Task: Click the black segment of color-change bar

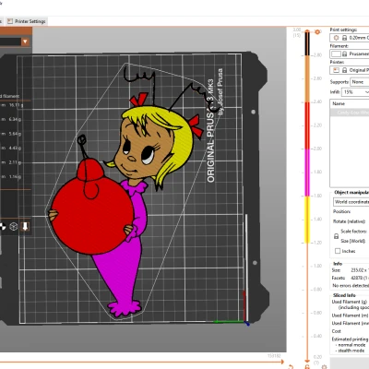Action: click(307, 44)
